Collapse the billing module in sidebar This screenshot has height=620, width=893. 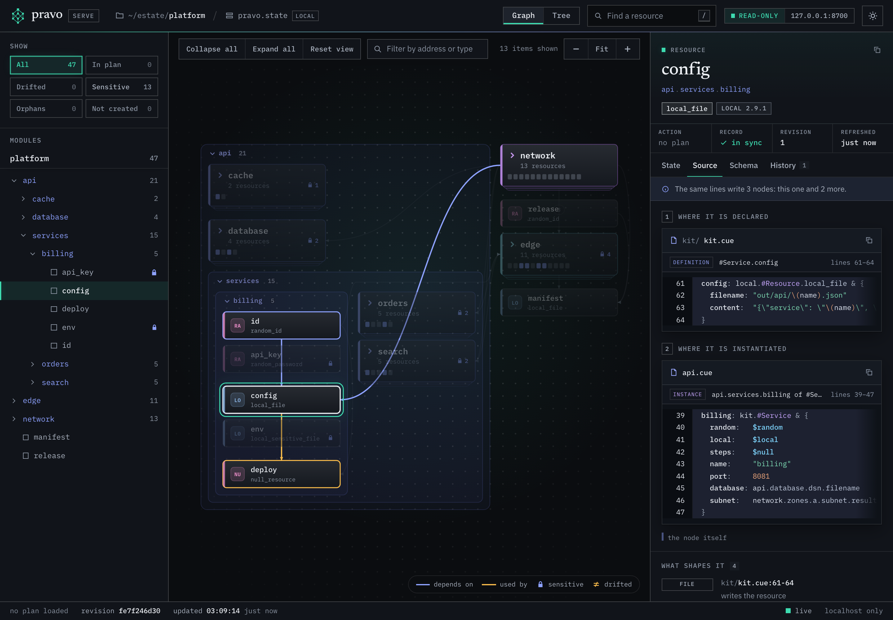click(33, 254)
